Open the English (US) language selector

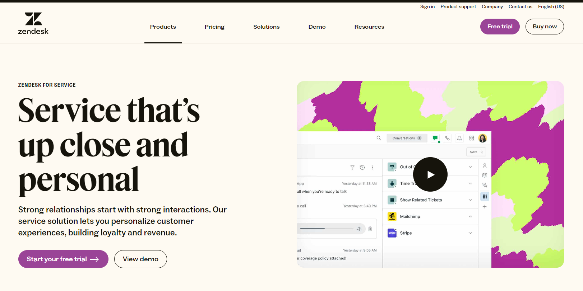pos(551,6)
